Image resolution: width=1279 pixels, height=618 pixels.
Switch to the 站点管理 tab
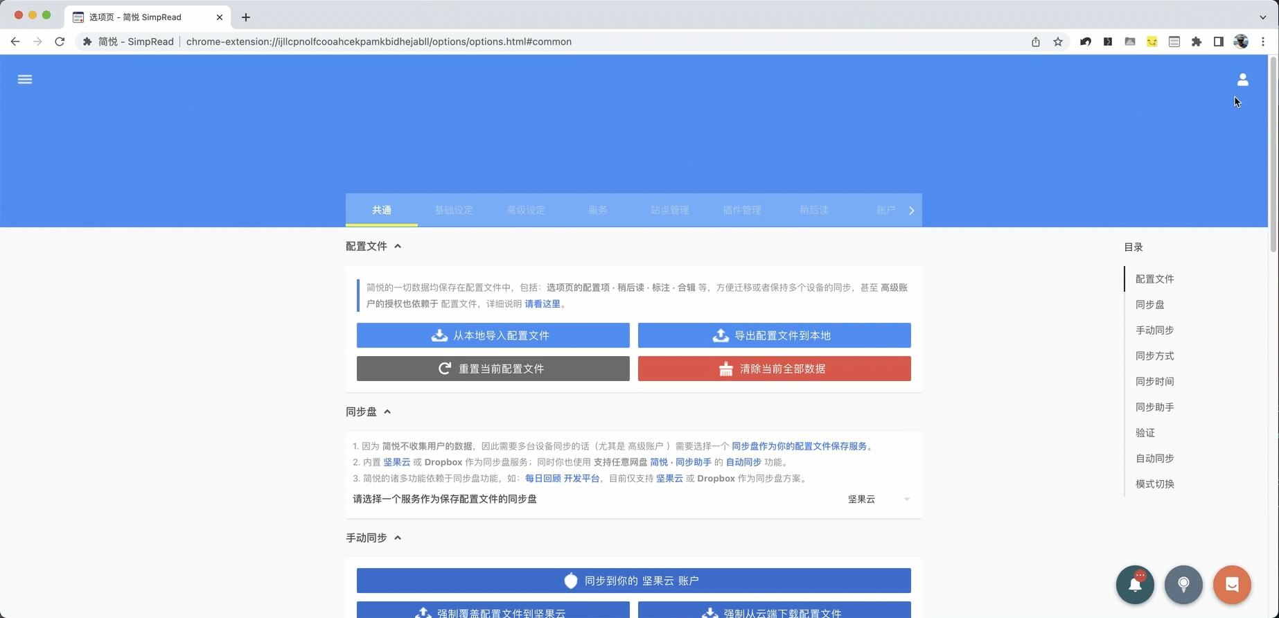pos(670,210)
